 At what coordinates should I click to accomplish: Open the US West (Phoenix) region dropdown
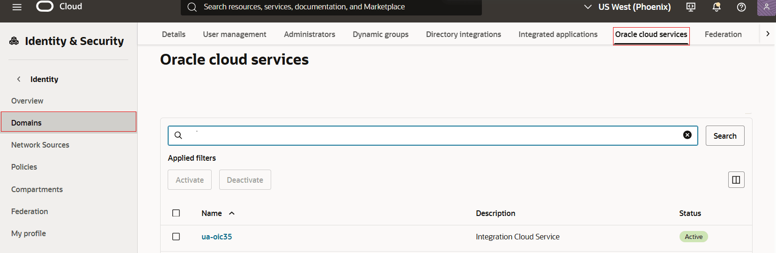tap(628, 7)
